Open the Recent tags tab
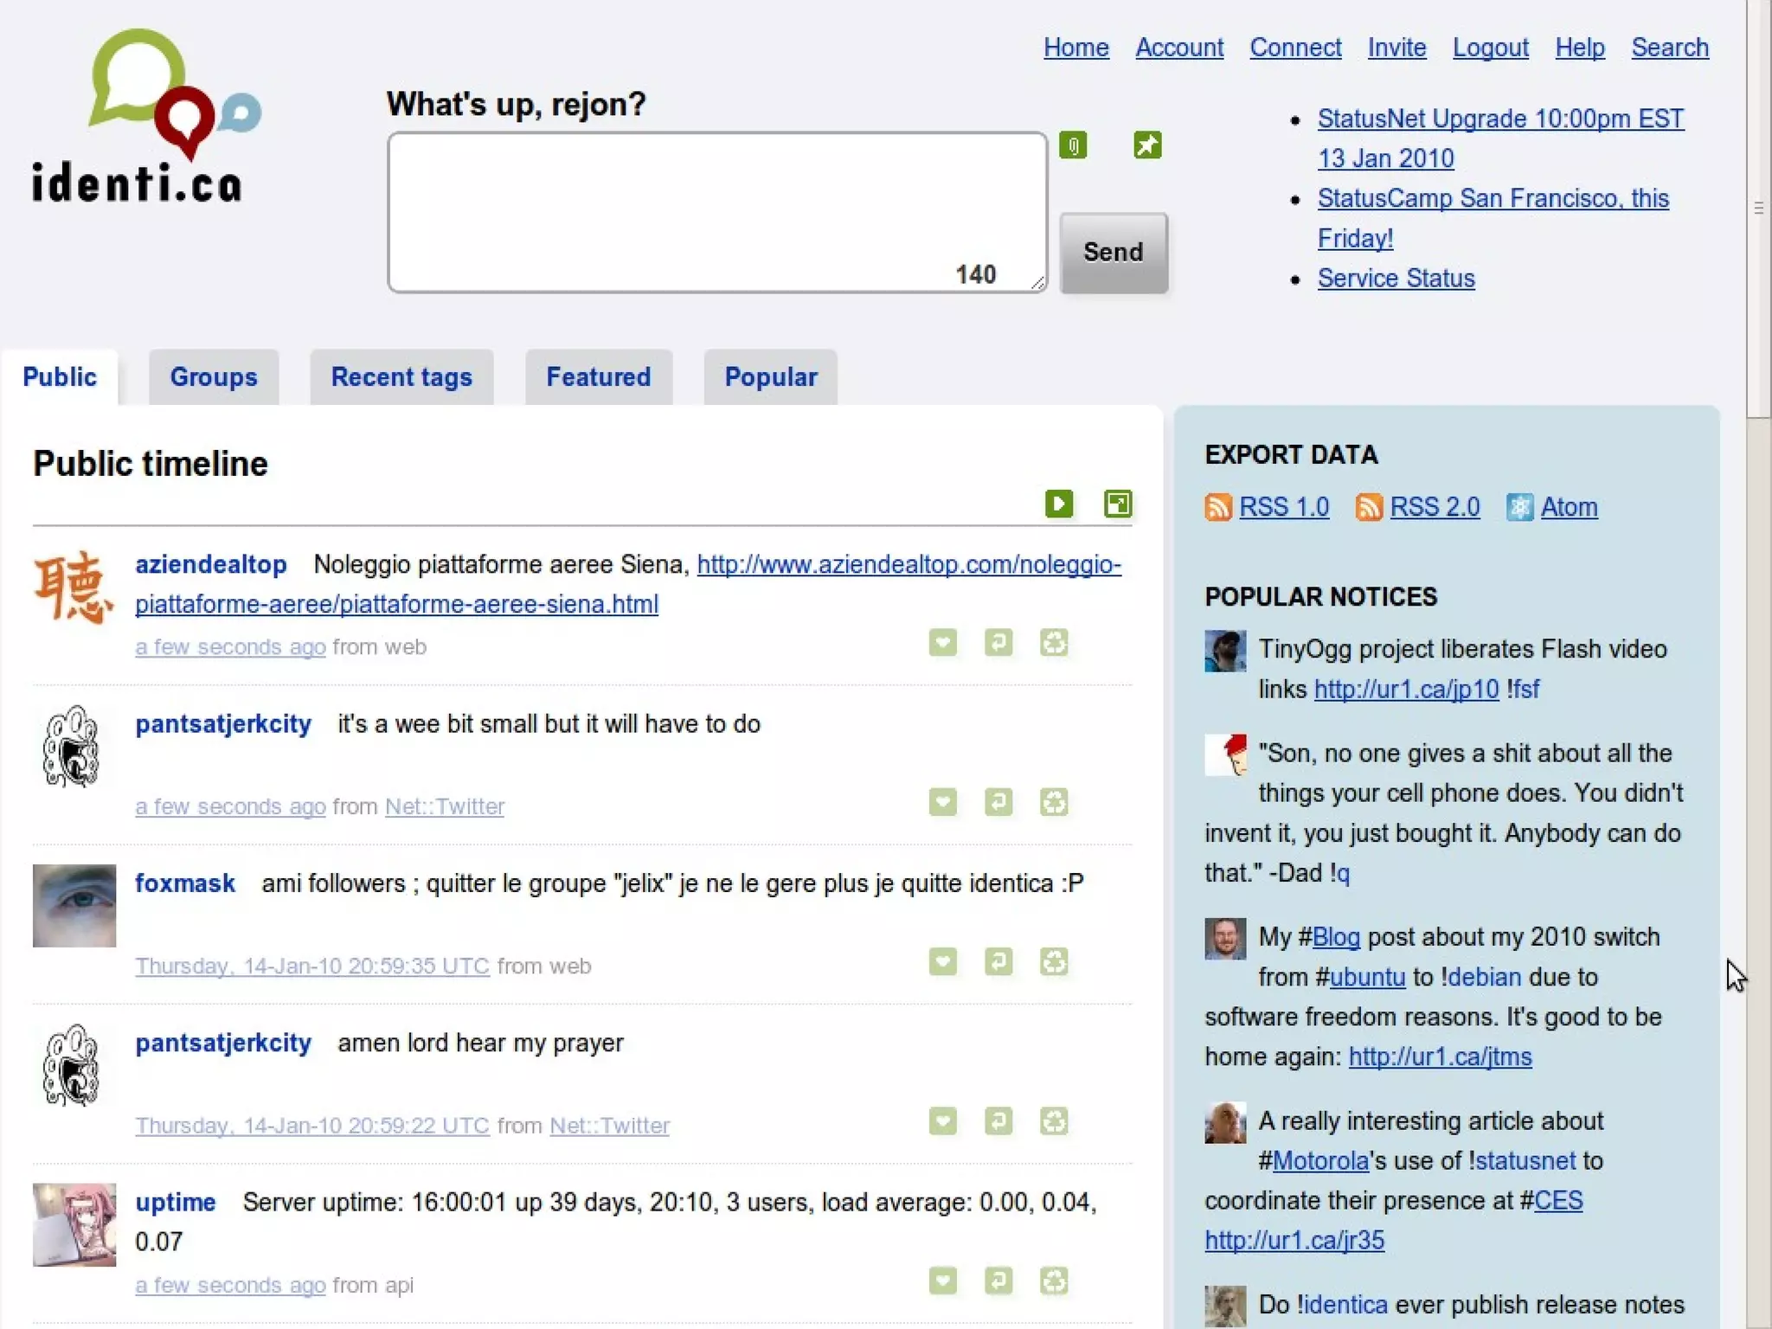1772x1329 pixels. (401, 377)
